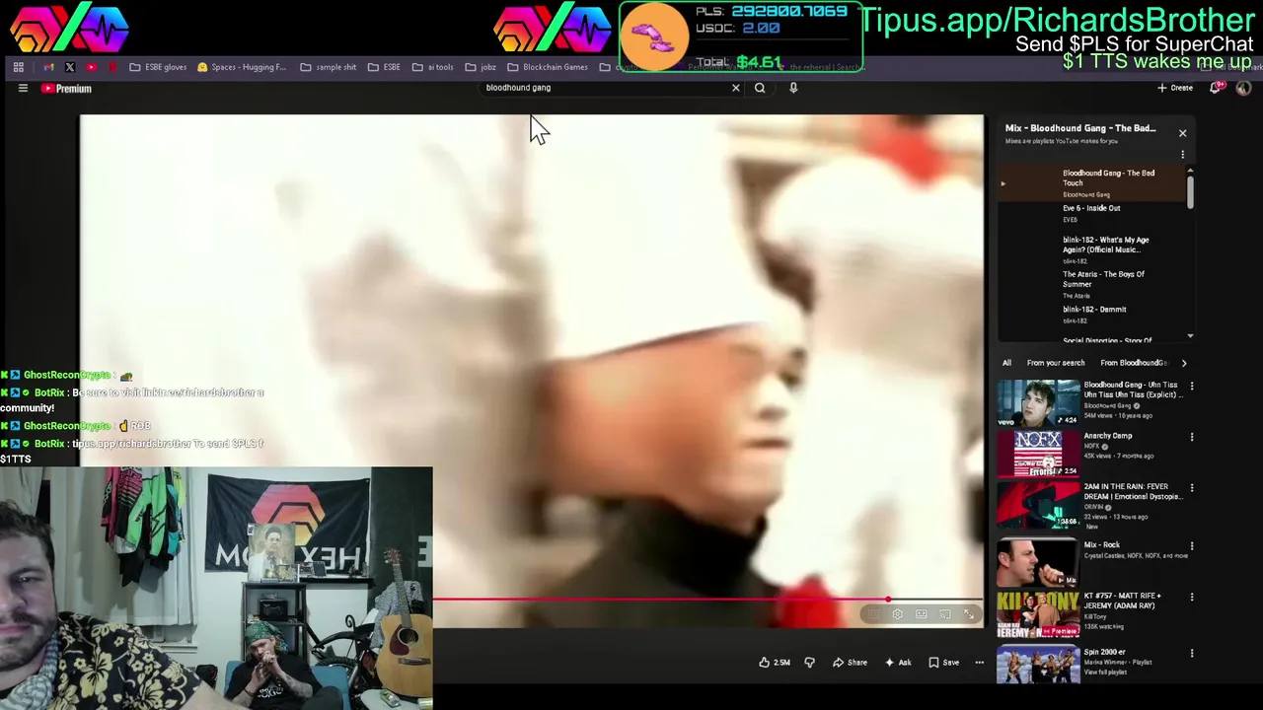1263x710 pixels.
Task: Open the X bookmark in the bookmarks bar
Action: pyautogui.click(x=70, y=67)
